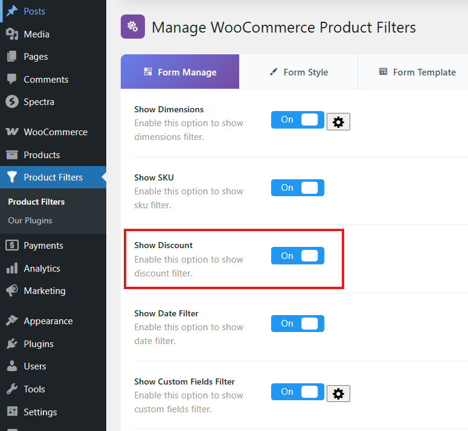Image resolution: width=468 pixels, height=431 pixels.
Task: Go to the Pages menu
Action: pos(53,56)
